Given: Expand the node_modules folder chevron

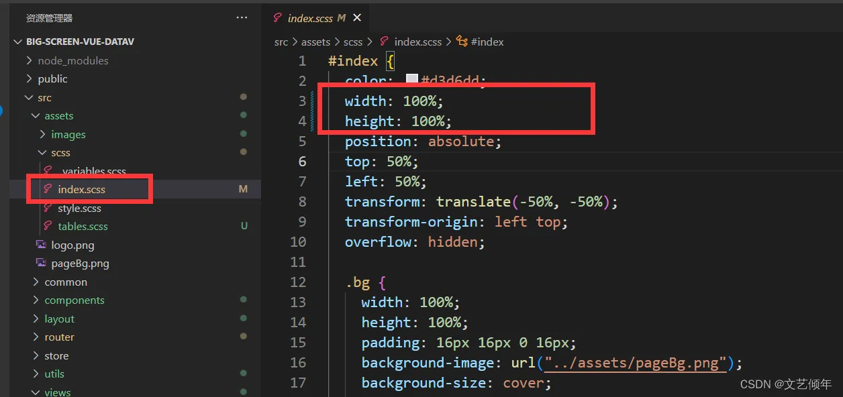Looking at the screenshot, I should point(30,60).
